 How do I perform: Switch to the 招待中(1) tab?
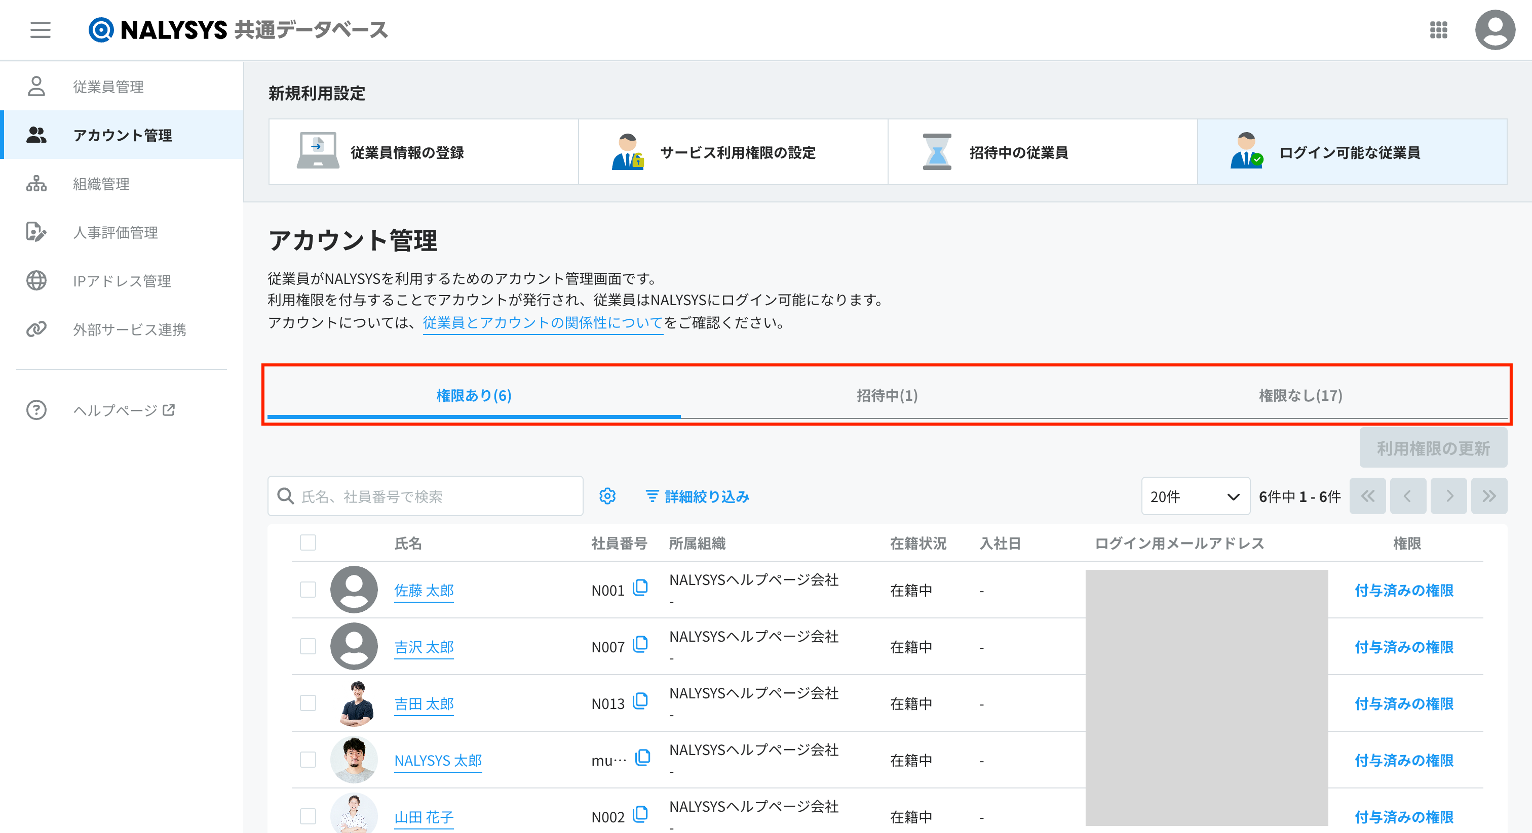click(x=887, y=396)
